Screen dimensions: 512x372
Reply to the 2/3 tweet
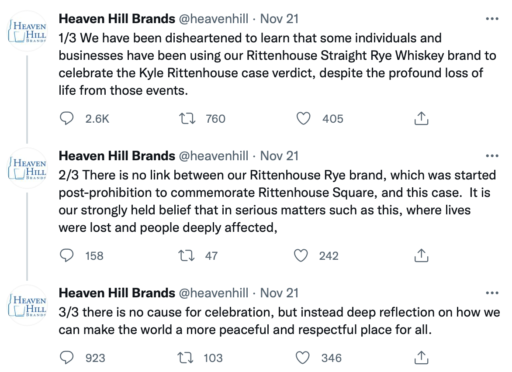tap(66, 255)
